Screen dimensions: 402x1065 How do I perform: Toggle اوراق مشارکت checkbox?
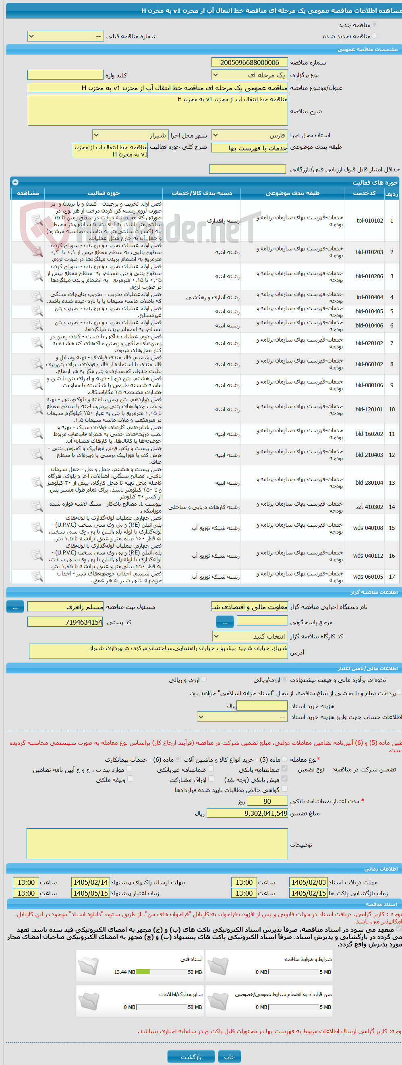[211, 779]
